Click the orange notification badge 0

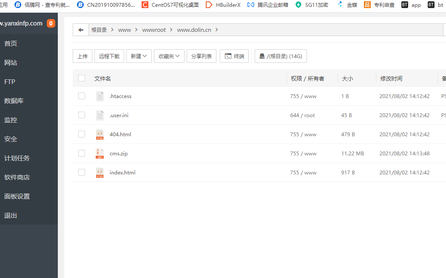coord(51,23)
